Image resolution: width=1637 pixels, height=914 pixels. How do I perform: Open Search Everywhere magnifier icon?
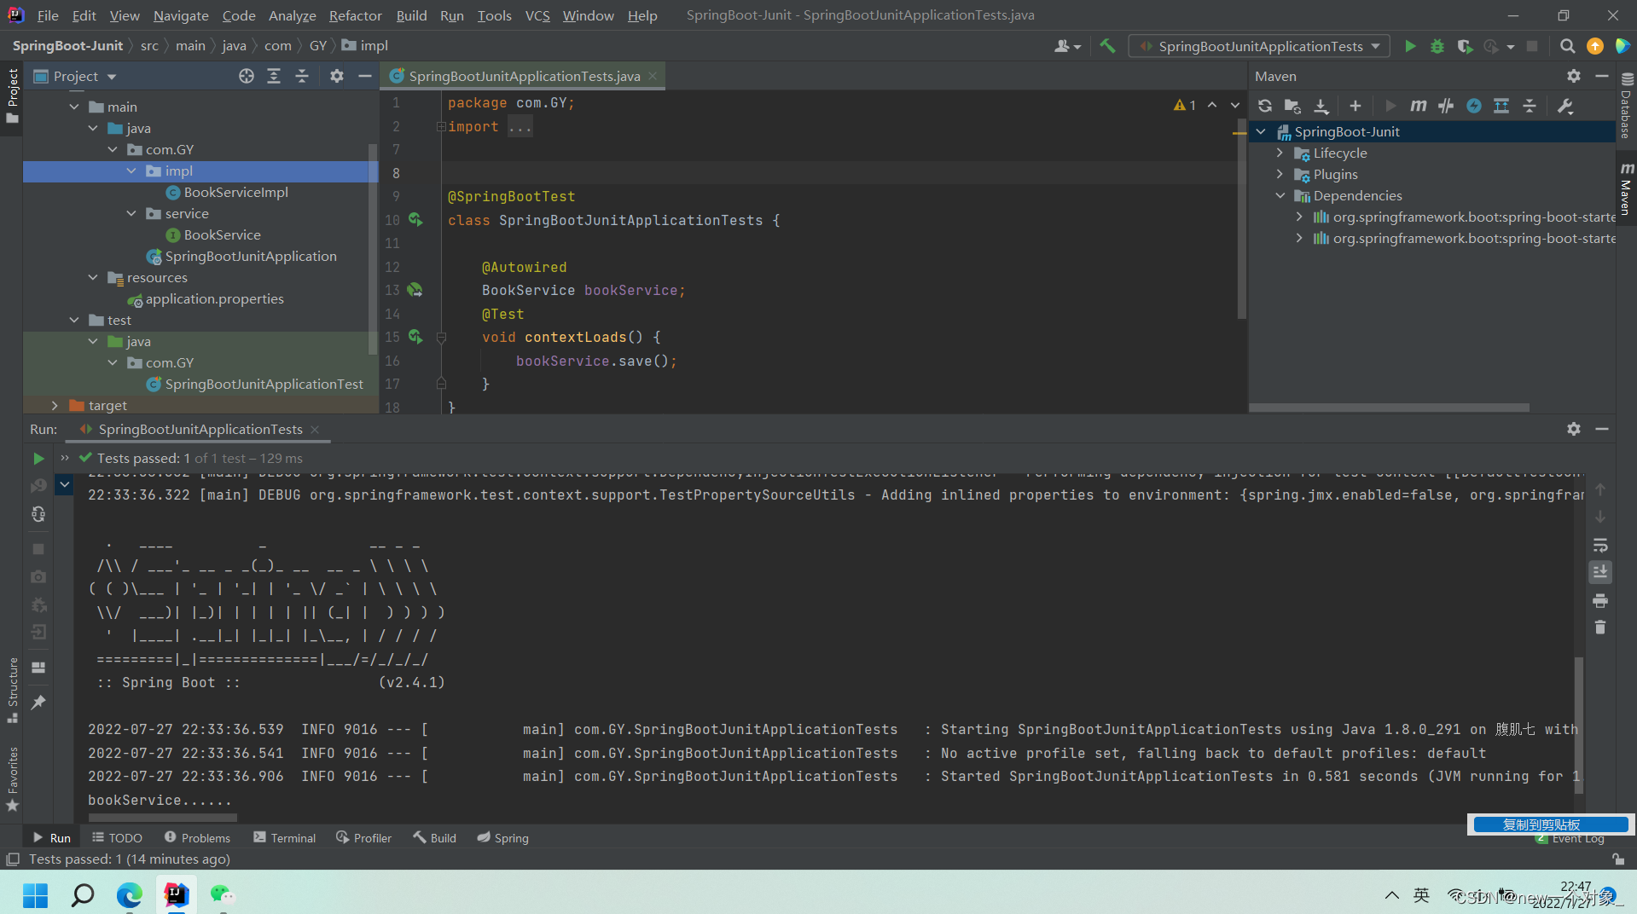1567,46
